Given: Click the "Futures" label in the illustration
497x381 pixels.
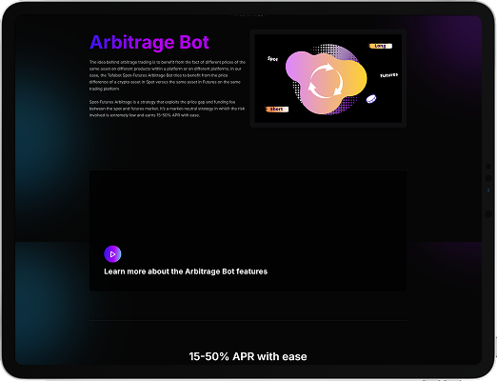Looking at the screenshot, I should 388,75.
